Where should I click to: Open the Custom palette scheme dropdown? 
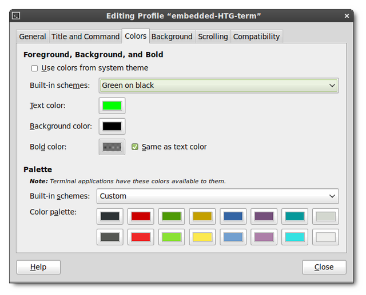coord(217,196)
